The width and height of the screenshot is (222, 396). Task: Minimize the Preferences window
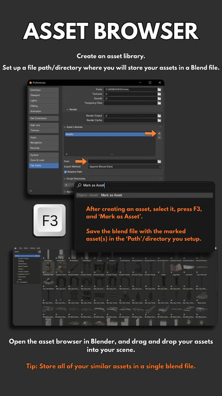[140, 82]
